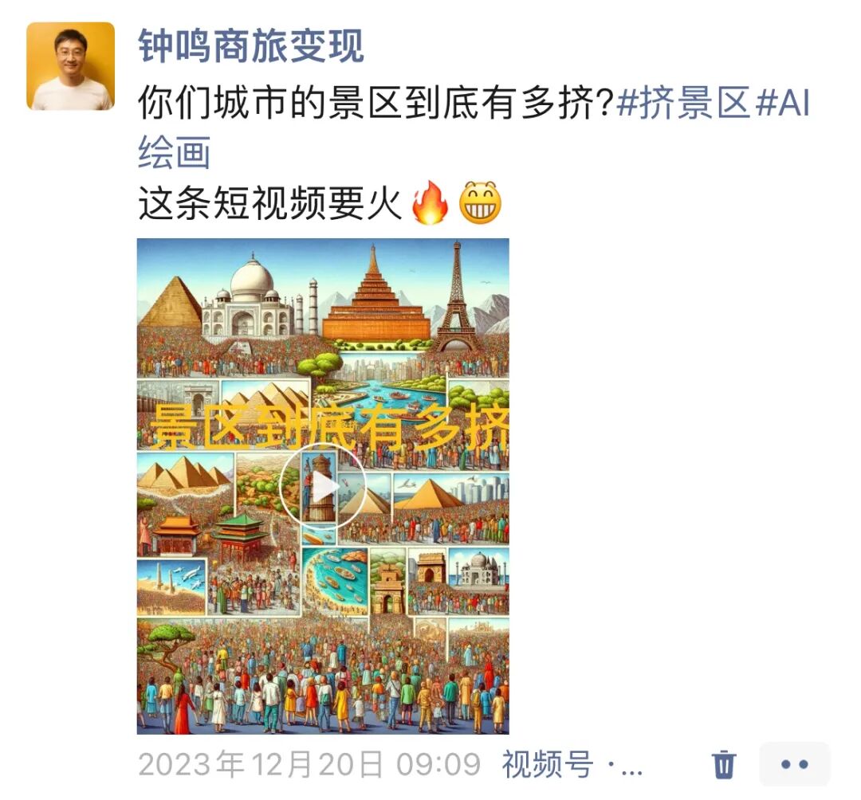Open the two-dot like and comment menu
The height and width of the screenshot is (800, 861).
pyautogui.click(x=794, y=764)
